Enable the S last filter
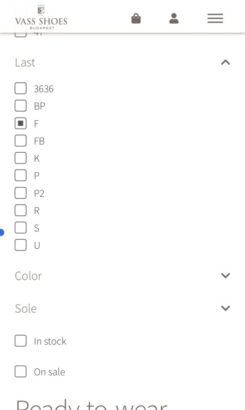 click(20, 227)
